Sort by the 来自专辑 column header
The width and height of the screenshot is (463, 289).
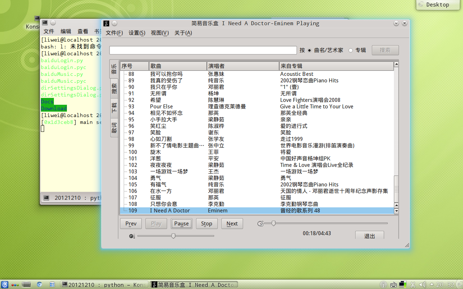pyautogui.click(x=336, y=66)
